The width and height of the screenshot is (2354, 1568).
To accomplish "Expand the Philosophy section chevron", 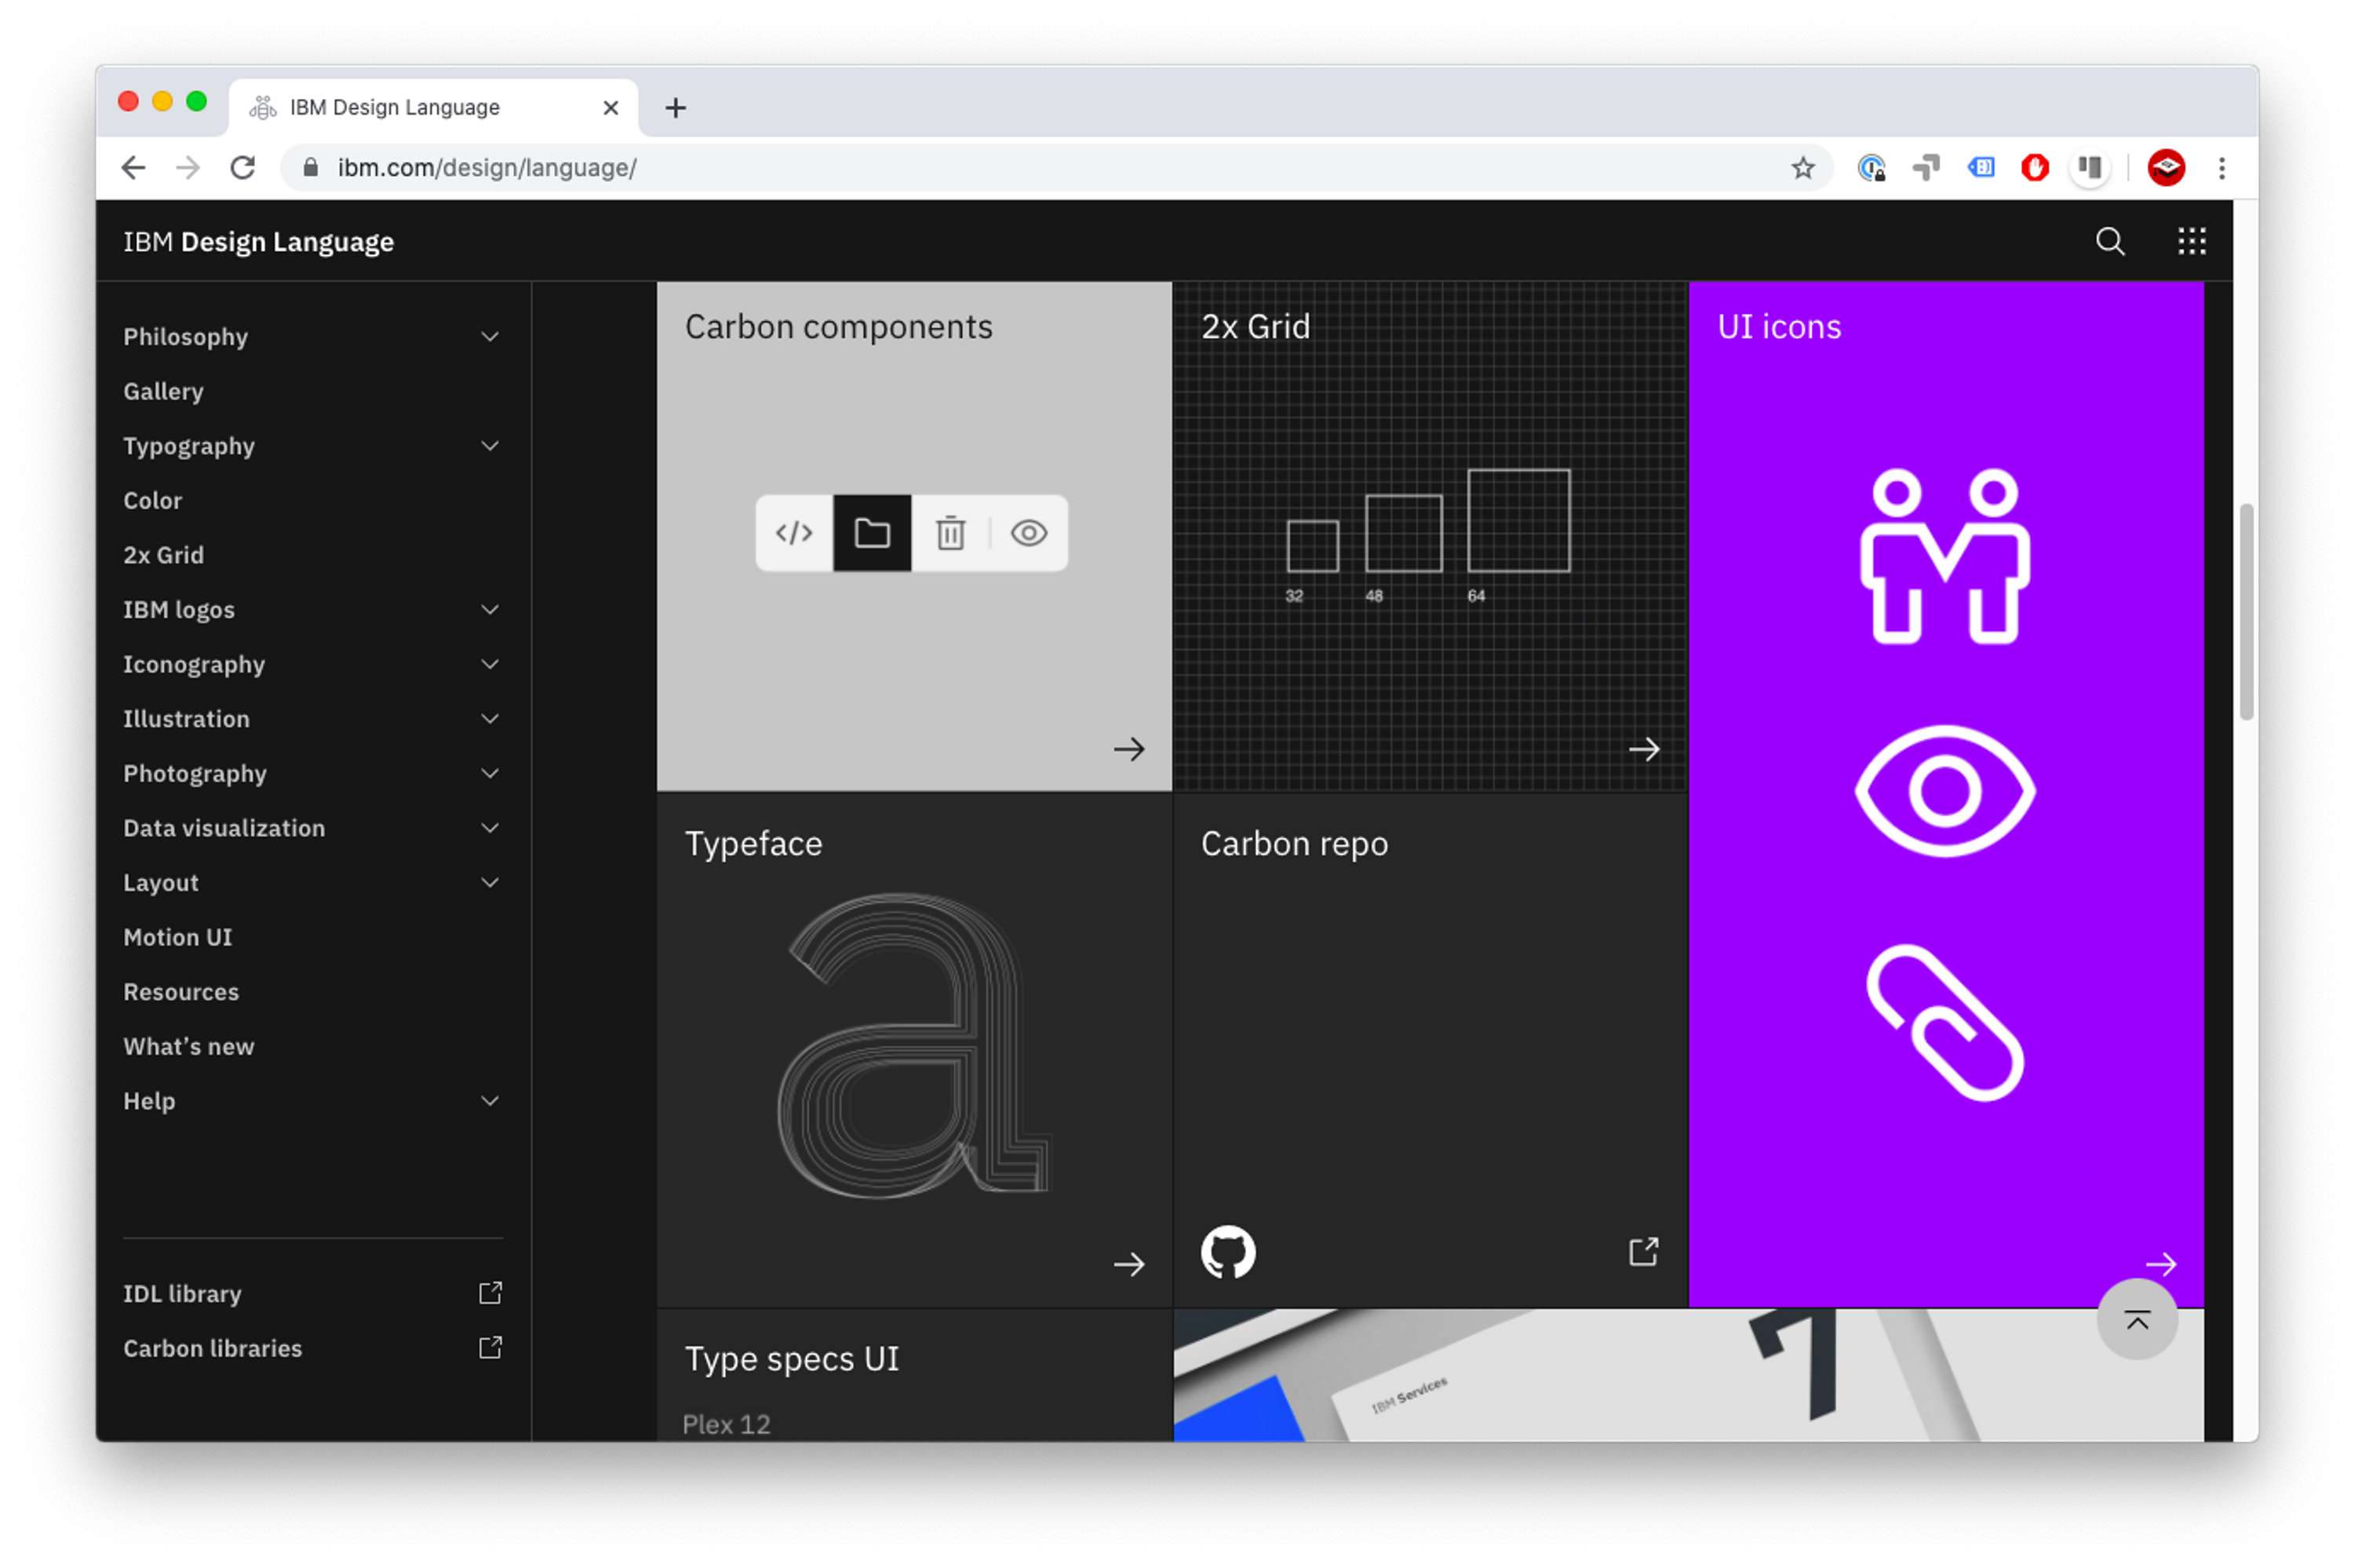I will point(490,337).
